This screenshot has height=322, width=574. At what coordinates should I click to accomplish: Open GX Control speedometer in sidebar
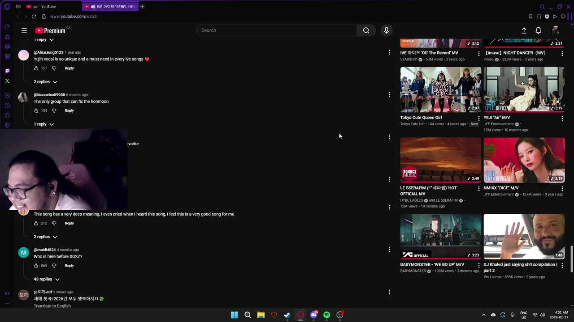tap(7, 27)
